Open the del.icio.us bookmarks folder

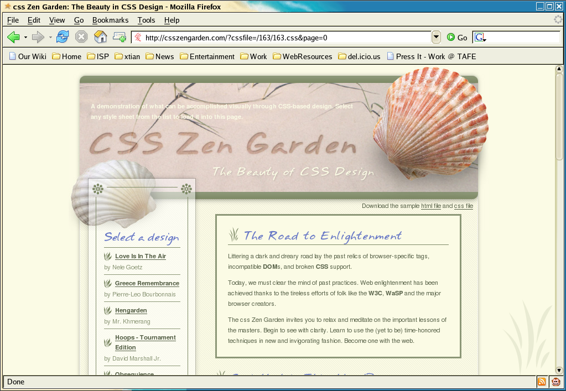tap(359, 56)
